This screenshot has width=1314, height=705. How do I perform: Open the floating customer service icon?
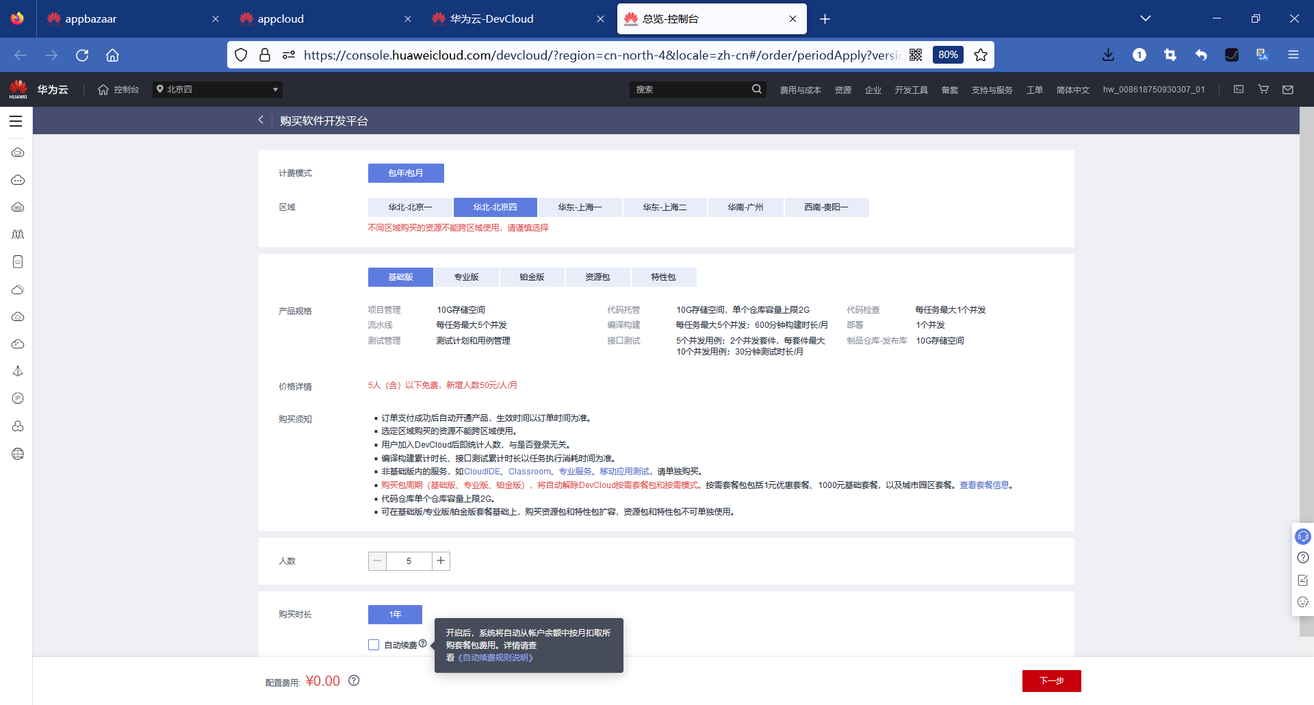coord(1303,537)
